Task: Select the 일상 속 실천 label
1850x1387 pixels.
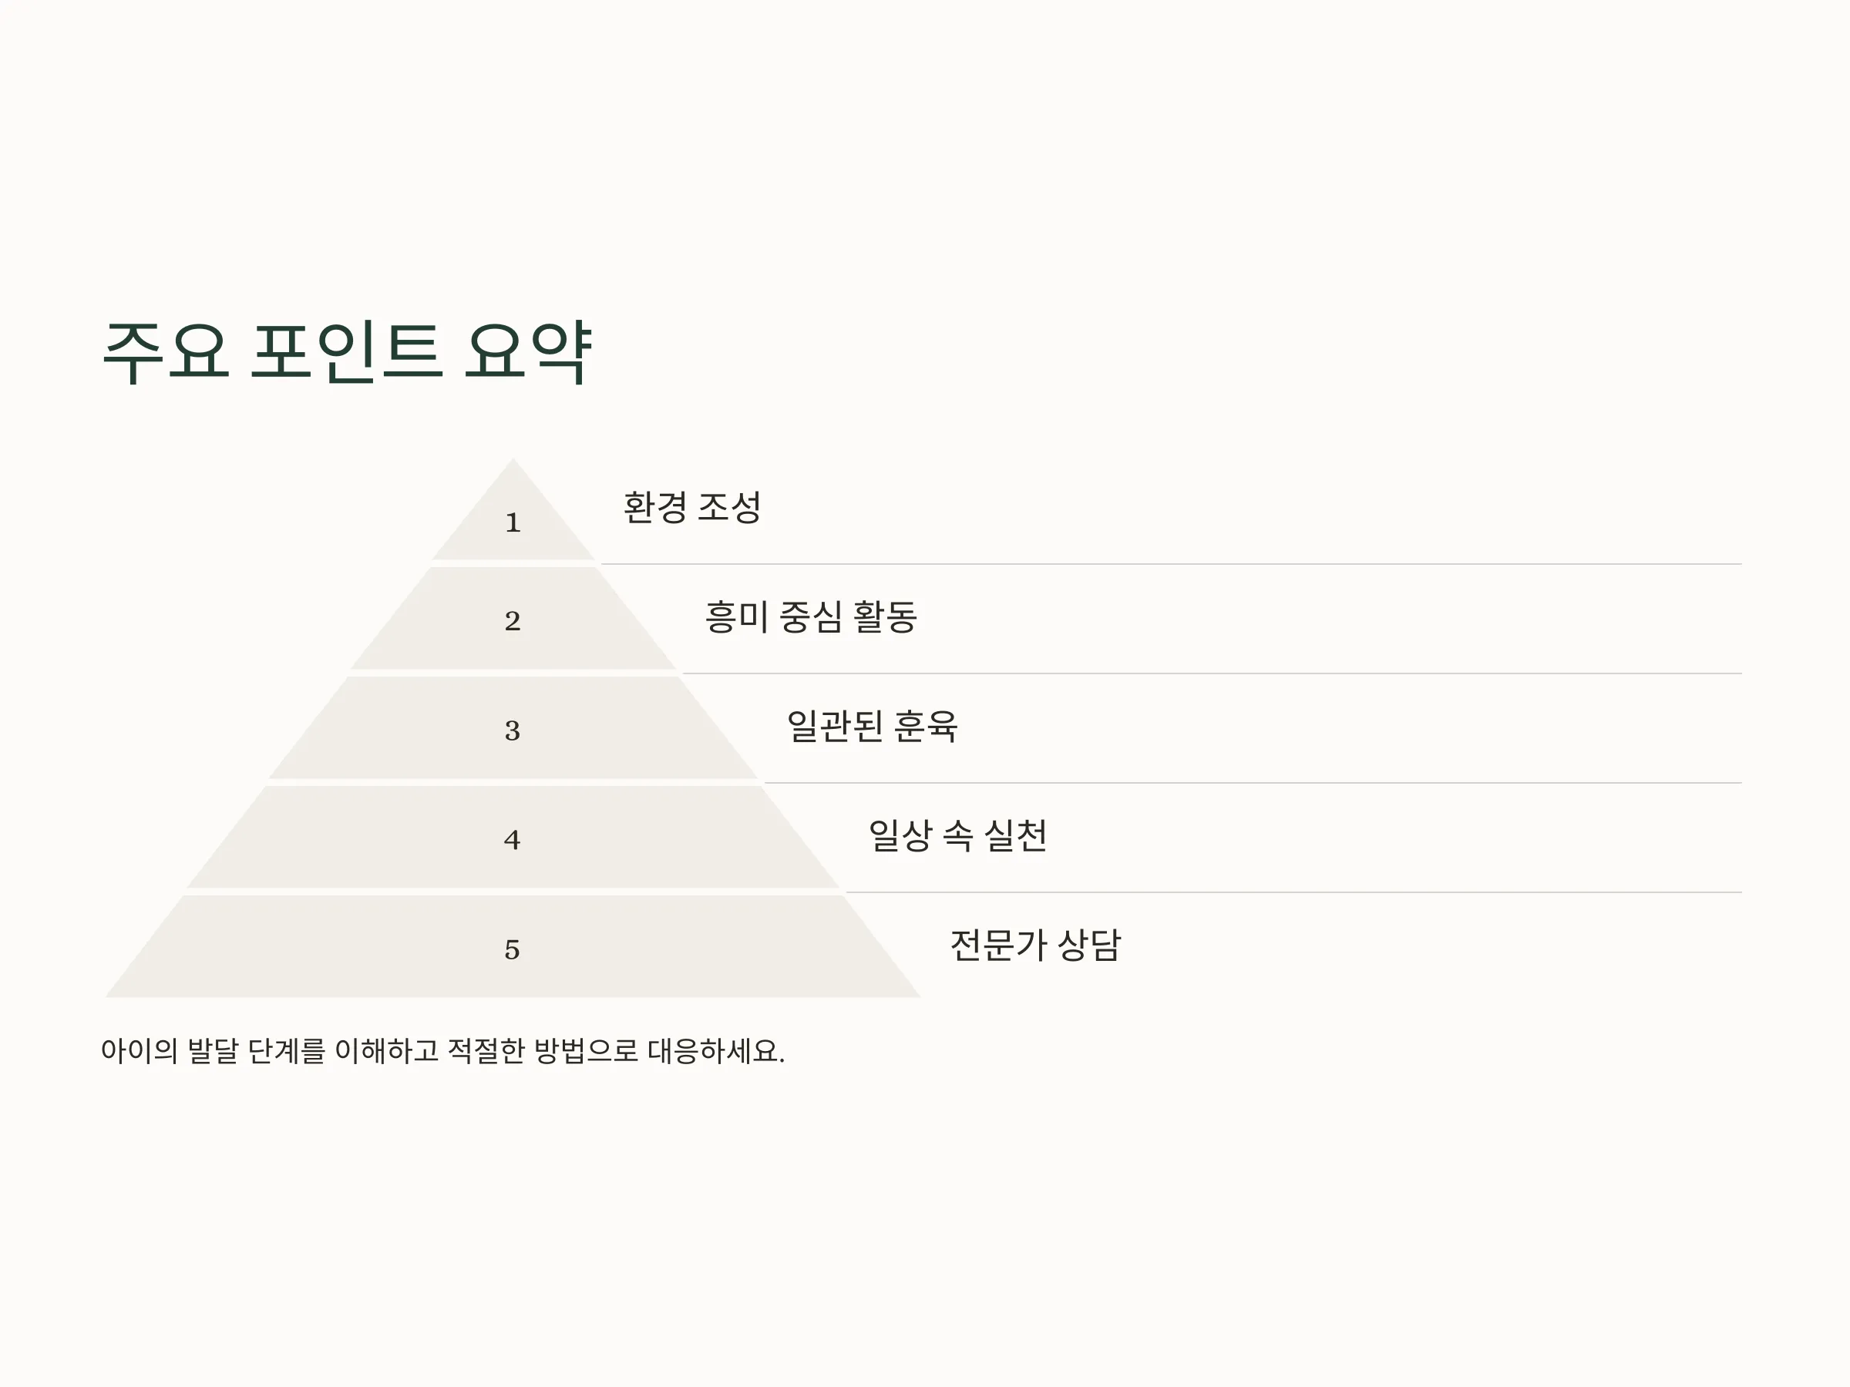Action: (x=957, y=835)
